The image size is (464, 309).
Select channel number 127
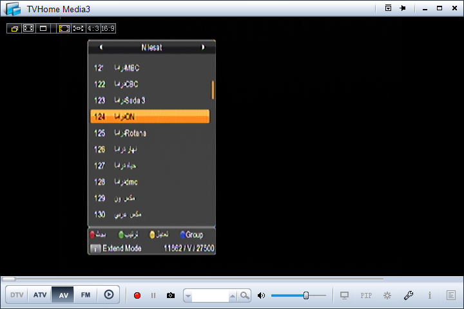click(x=150, y=165)
